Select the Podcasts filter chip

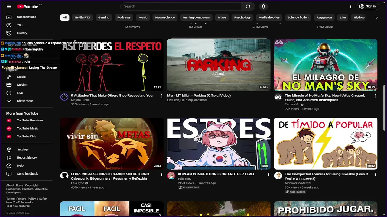[x=124, y=17]
